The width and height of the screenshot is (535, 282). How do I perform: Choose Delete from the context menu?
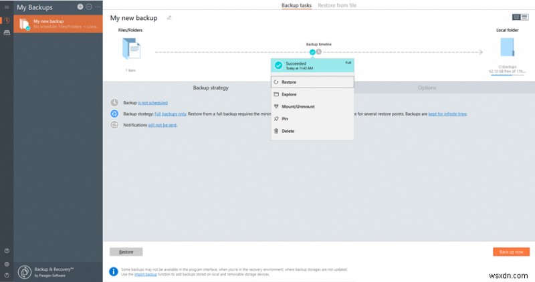coord(312,131)
